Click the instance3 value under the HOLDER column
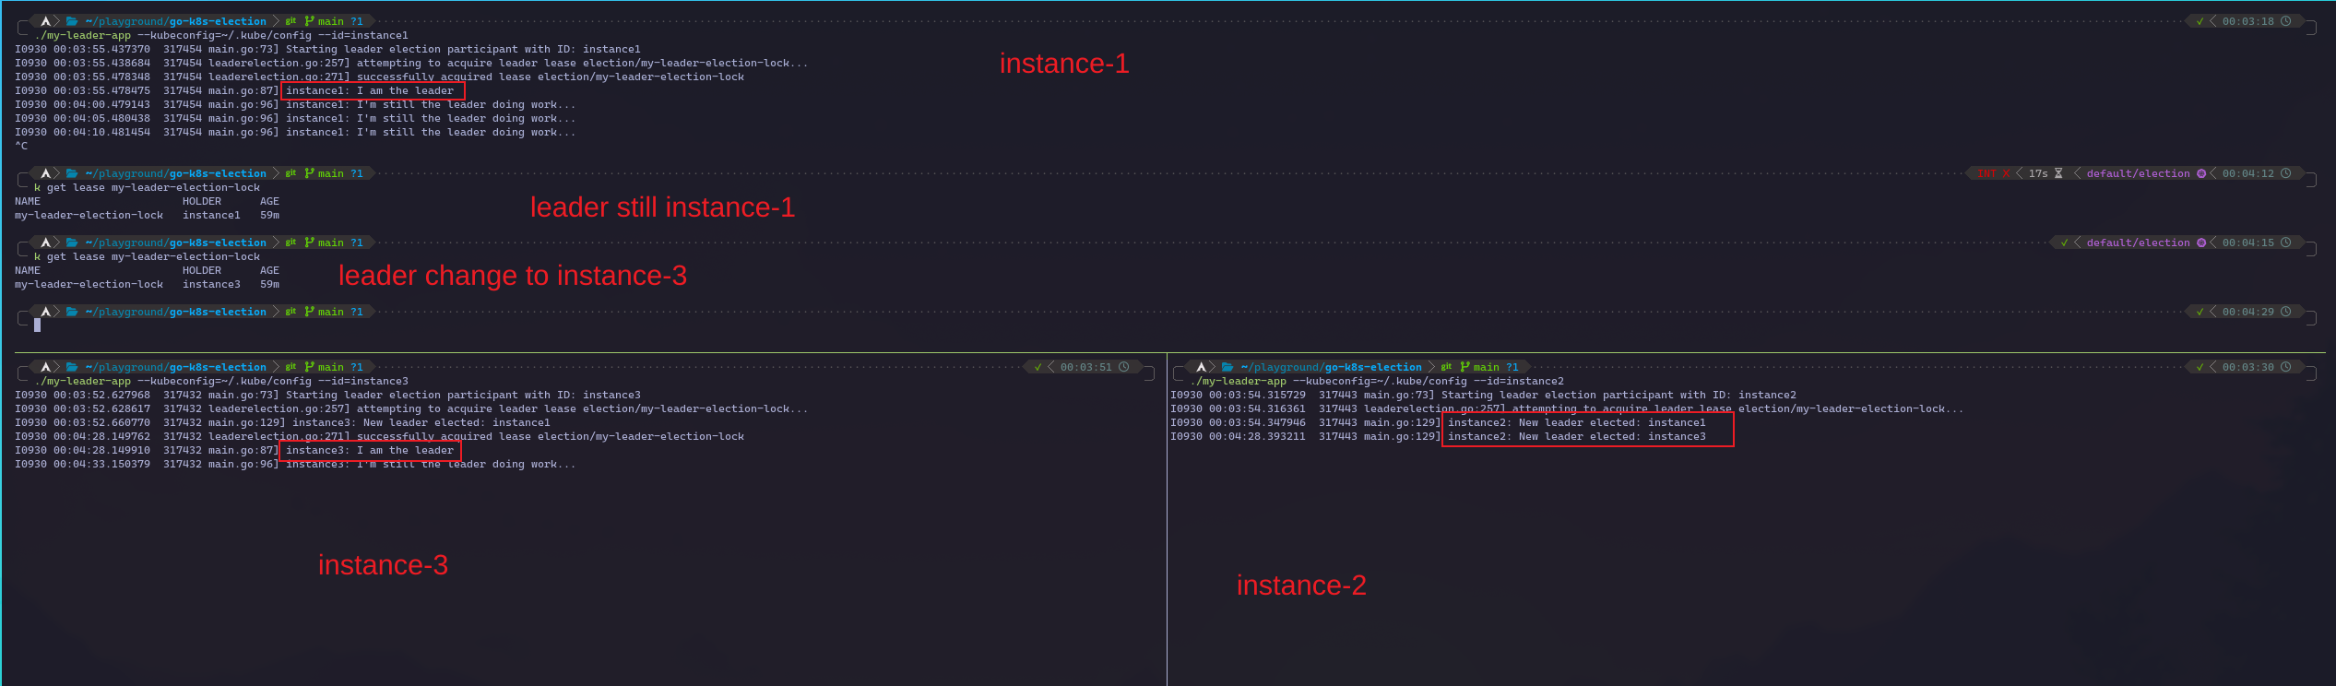The image size is (2336, 686). pyautogui.click(x=211, y=284)
